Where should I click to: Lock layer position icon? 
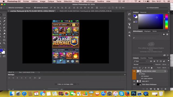pos(146,68)
